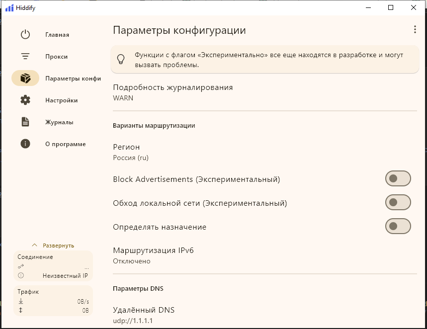Change the Регион setting

[x=264, y=152]
